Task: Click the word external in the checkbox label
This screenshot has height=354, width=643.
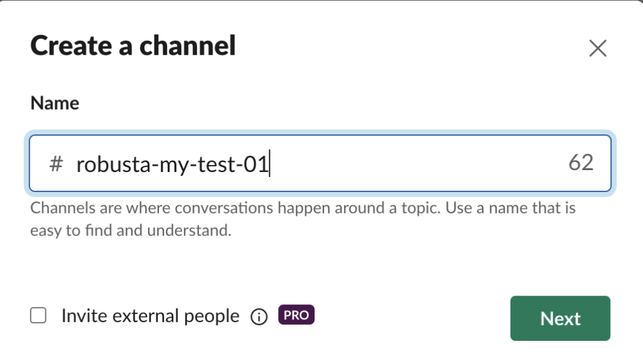Action: 141,316
